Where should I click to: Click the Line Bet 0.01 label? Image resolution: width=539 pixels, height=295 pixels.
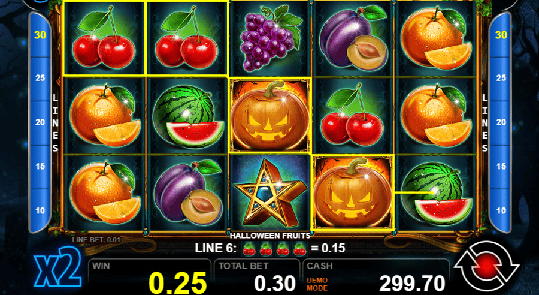tap(96, 240)
